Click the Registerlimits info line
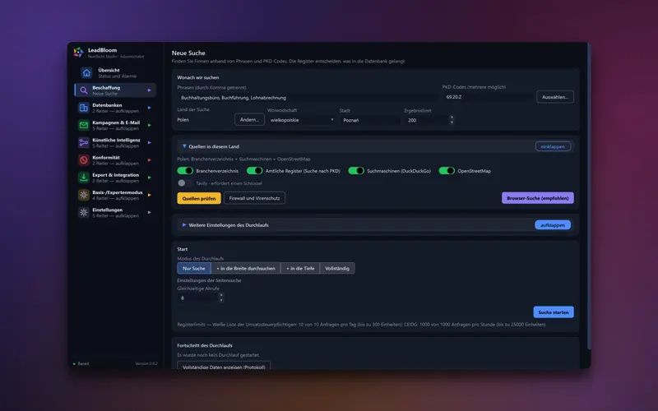Screen dimensions: 658x411 tap(361, 324)
